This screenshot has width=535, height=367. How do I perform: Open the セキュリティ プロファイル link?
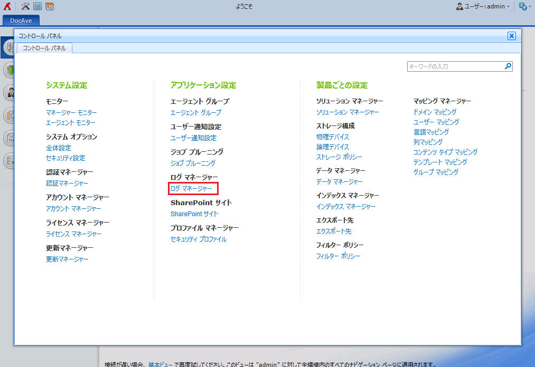pyautogui.click(x=199, y=239)
